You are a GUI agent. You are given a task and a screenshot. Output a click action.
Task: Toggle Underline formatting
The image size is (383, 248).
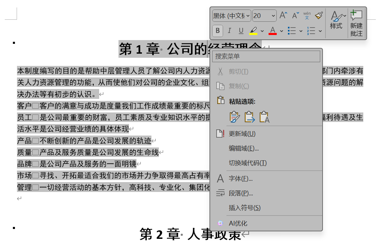(241, 31)
